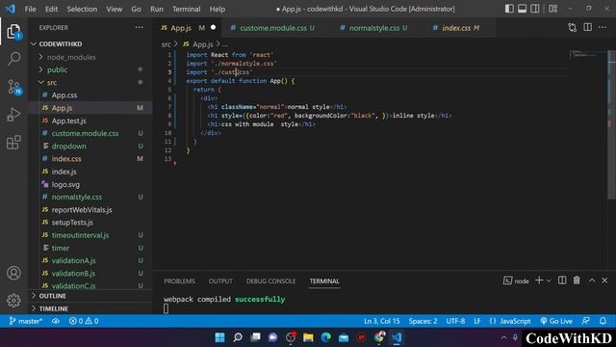Switch to custome.module.css editor tab
The image size is (616, 347).
click(x=272, y=28)
